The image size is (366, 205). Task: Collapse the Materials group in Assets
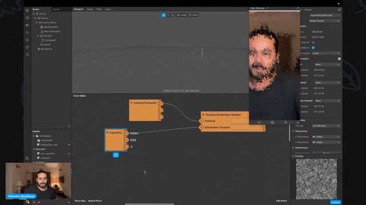click(x=34, y=149)
